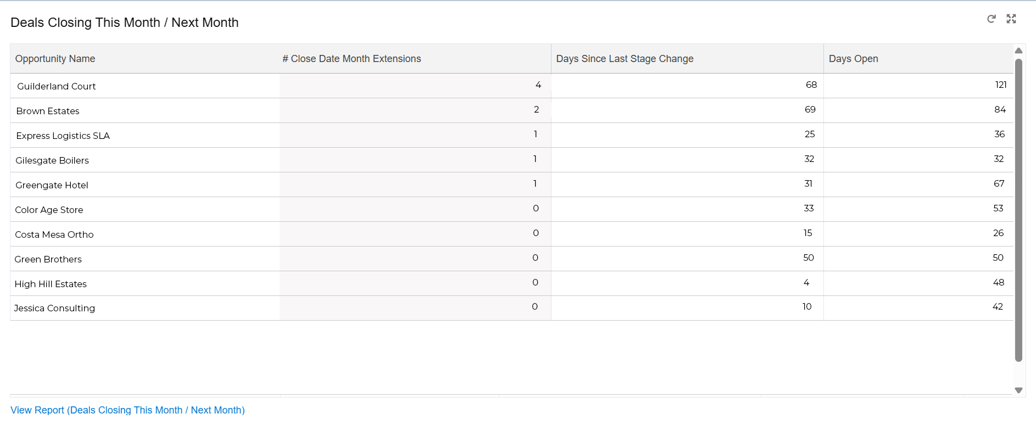Sort by Close Date Month Extensions header
The image size is (1036, 425).
352,59
